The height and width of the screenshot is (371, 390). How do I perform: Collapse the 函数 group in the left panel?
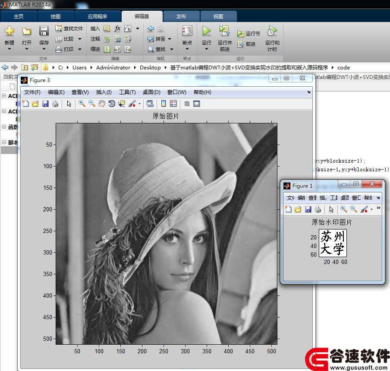coord(4,127)
